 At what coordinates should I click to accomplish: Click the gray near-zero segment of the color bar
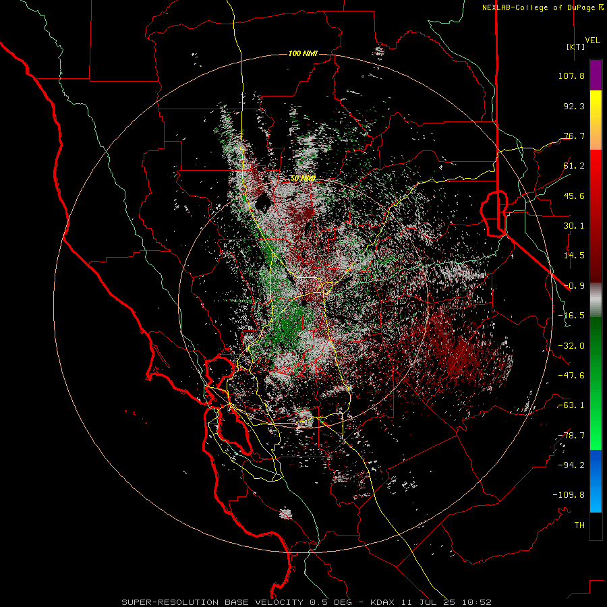click(596, 300)
